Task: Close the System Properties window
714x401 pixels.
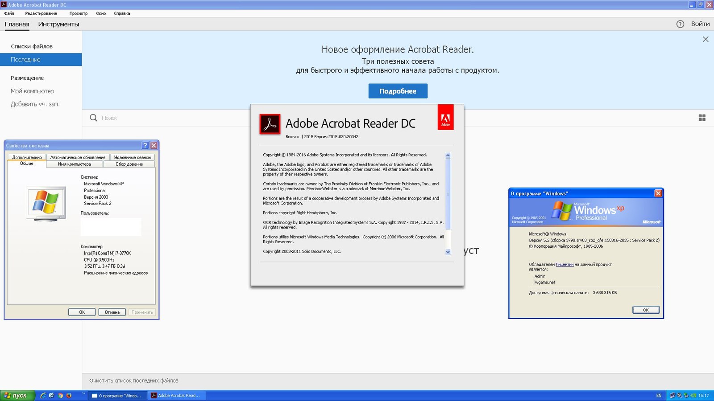Action: (154, 145)
